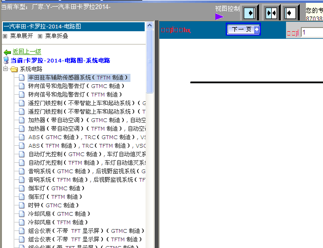Viewport: 323px width, 248px height.
Task: Click document icon beside 冷却风扇 (TFTM 制造)
Action: click(x=22, y=222)
